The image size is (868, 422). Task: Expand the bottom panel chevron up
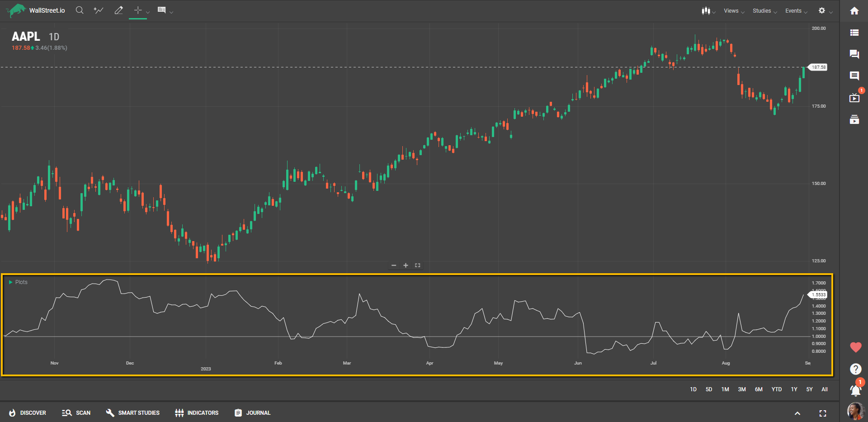coord(797,413)
